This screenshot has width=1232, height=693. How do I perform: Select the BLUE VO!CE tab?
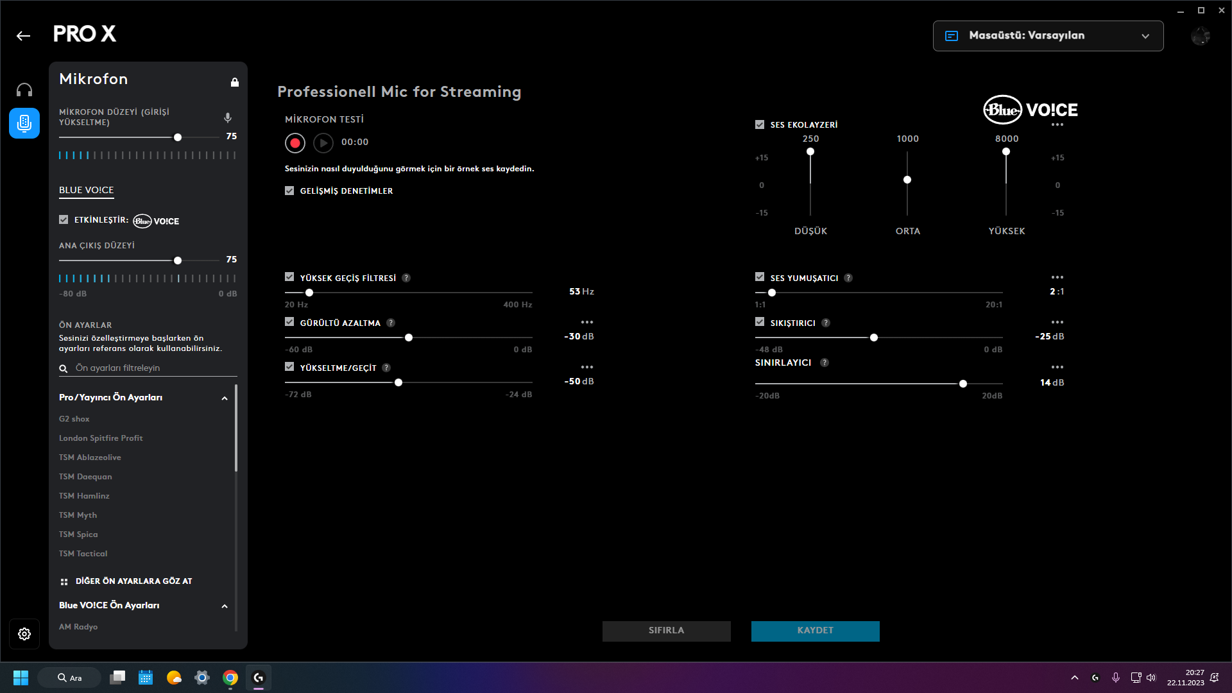87,191
